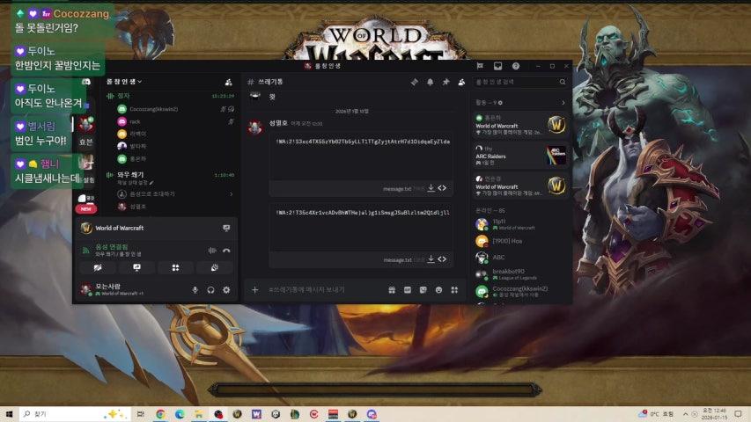View code of the first message.txt attachment
This screenshot has width=751, height=422.
442,188
